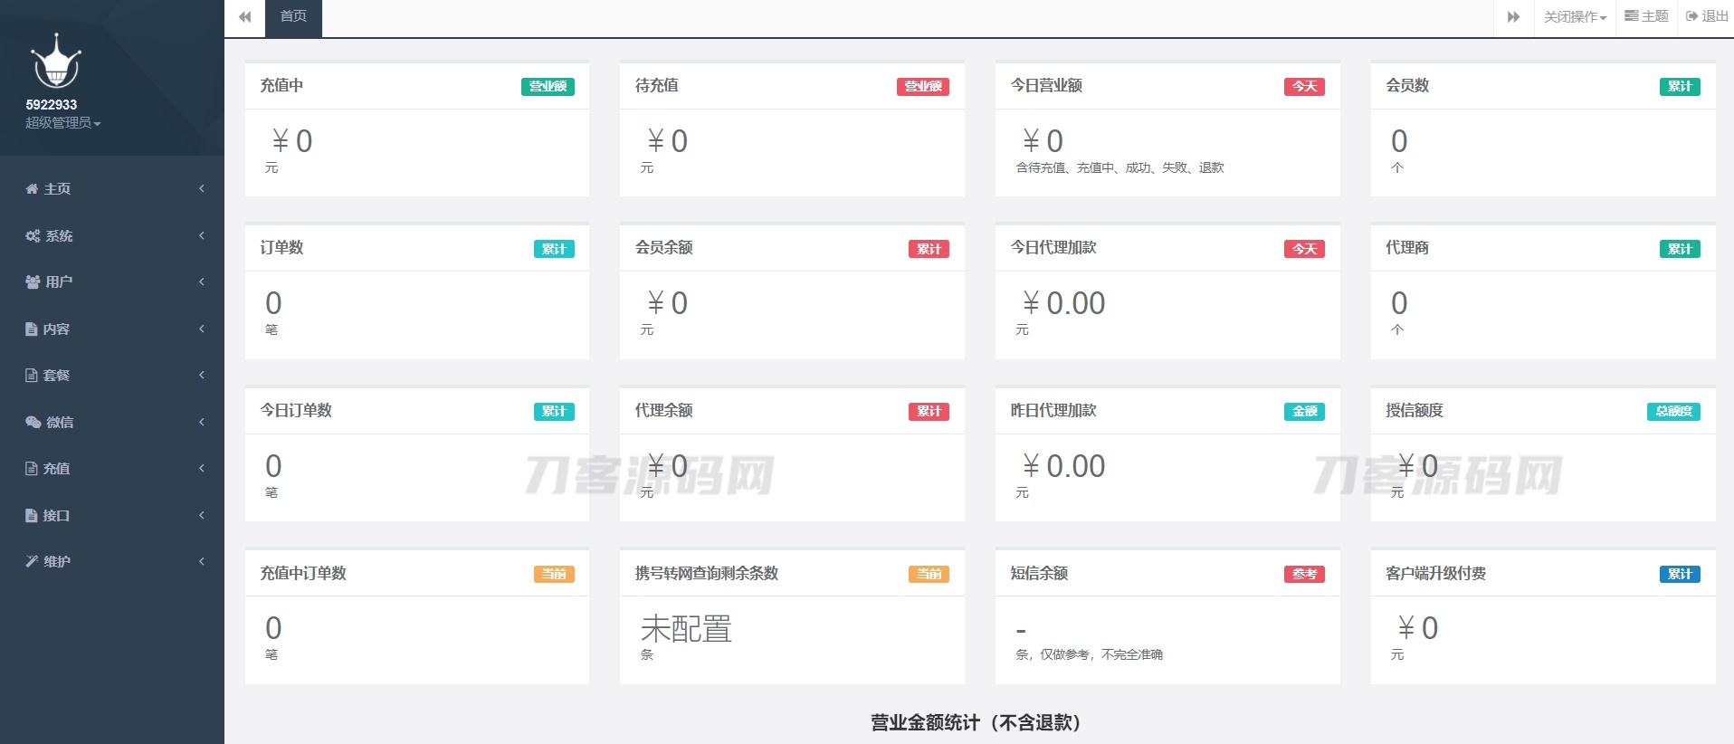Open the 主题 theme switcher
Image resolution: width=1734 pixels, height=744 pixels.
(1646, 17)
